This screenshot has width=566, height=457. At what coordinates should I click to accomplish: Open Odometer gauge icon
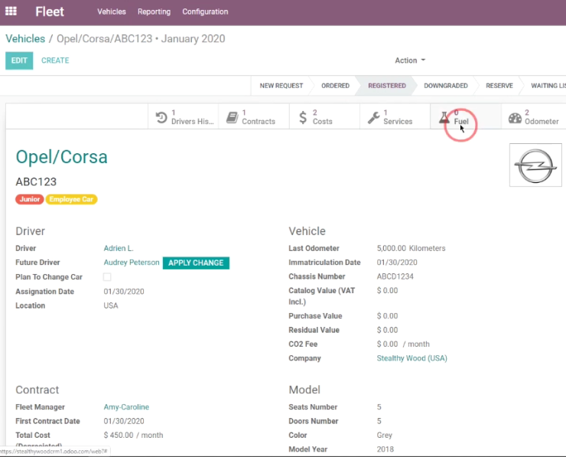pyautogui.click(x=515, y=118)
